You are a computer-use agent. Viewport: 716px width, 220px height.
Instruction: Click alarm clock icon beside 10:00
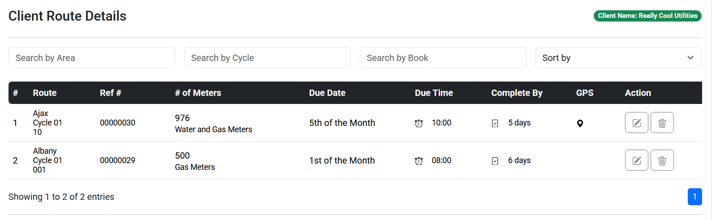coord(418,123)
